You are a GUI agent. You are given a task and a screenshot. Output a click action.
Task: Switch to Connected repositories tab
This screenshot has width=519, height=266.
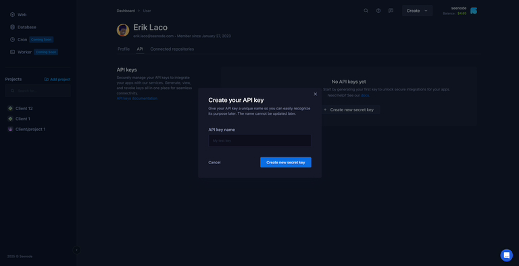click(172, 49)
